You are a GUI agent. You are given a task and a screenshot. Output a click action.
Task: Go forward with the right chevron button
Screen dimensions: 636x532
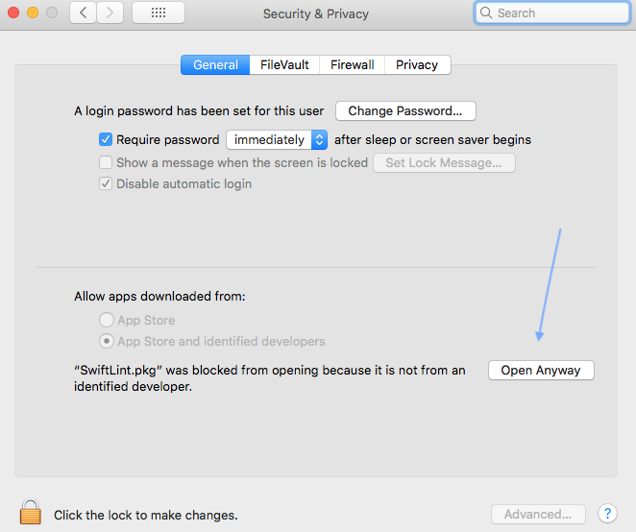pos(110,13)
